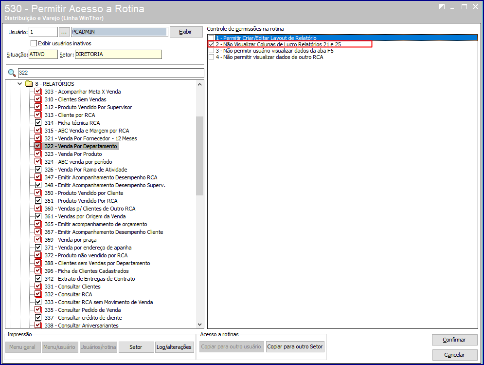Click the Setor field showing DIRETORIA
The image size is (484, 365).
(118, 55)
